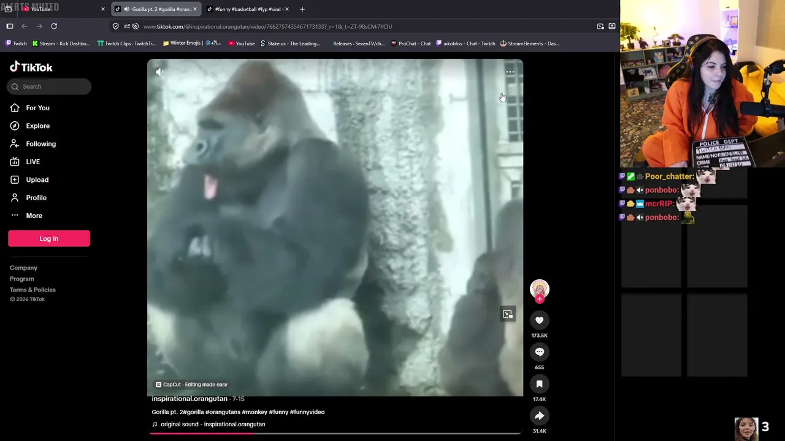Open the Stake.us bookmark
The width and height of the screenshot is (785, 441).
pyautogui.click(x=290, y=43)
